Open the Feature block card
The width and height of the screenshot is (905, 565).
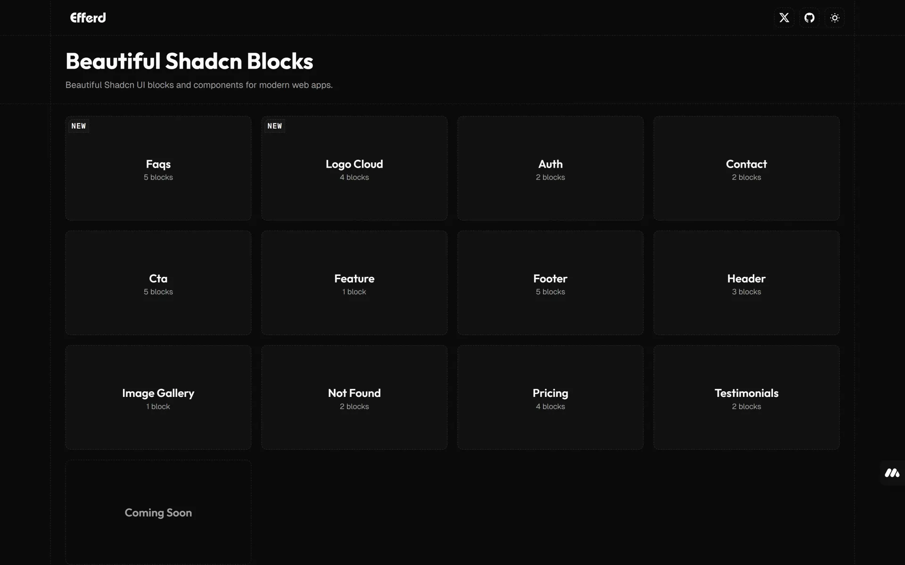(x=354, y=284)
